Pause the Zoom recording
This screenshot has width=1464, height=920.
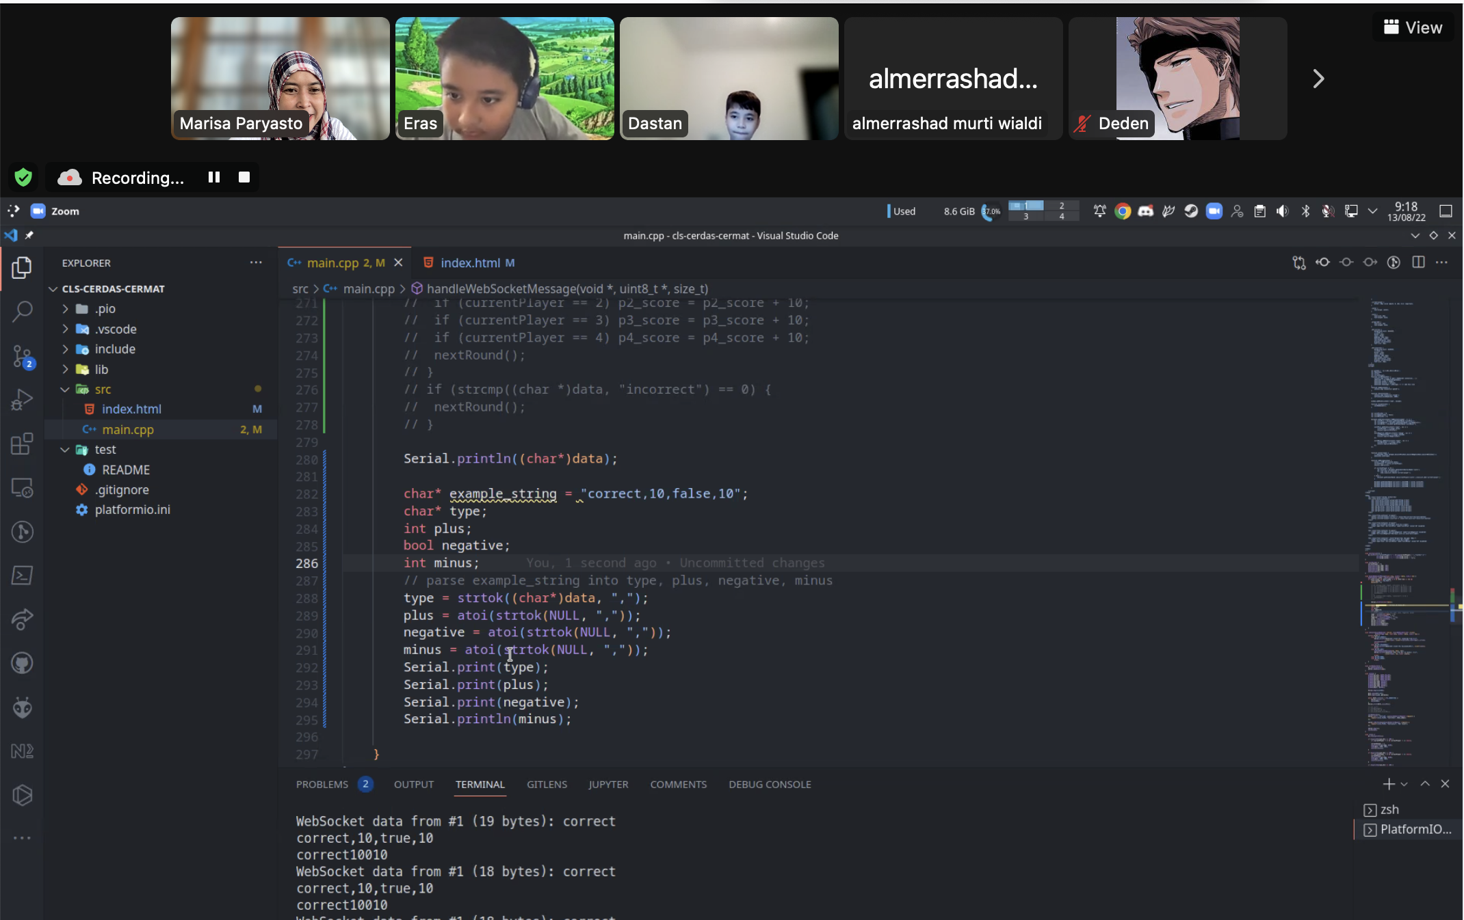click(214, 178)
